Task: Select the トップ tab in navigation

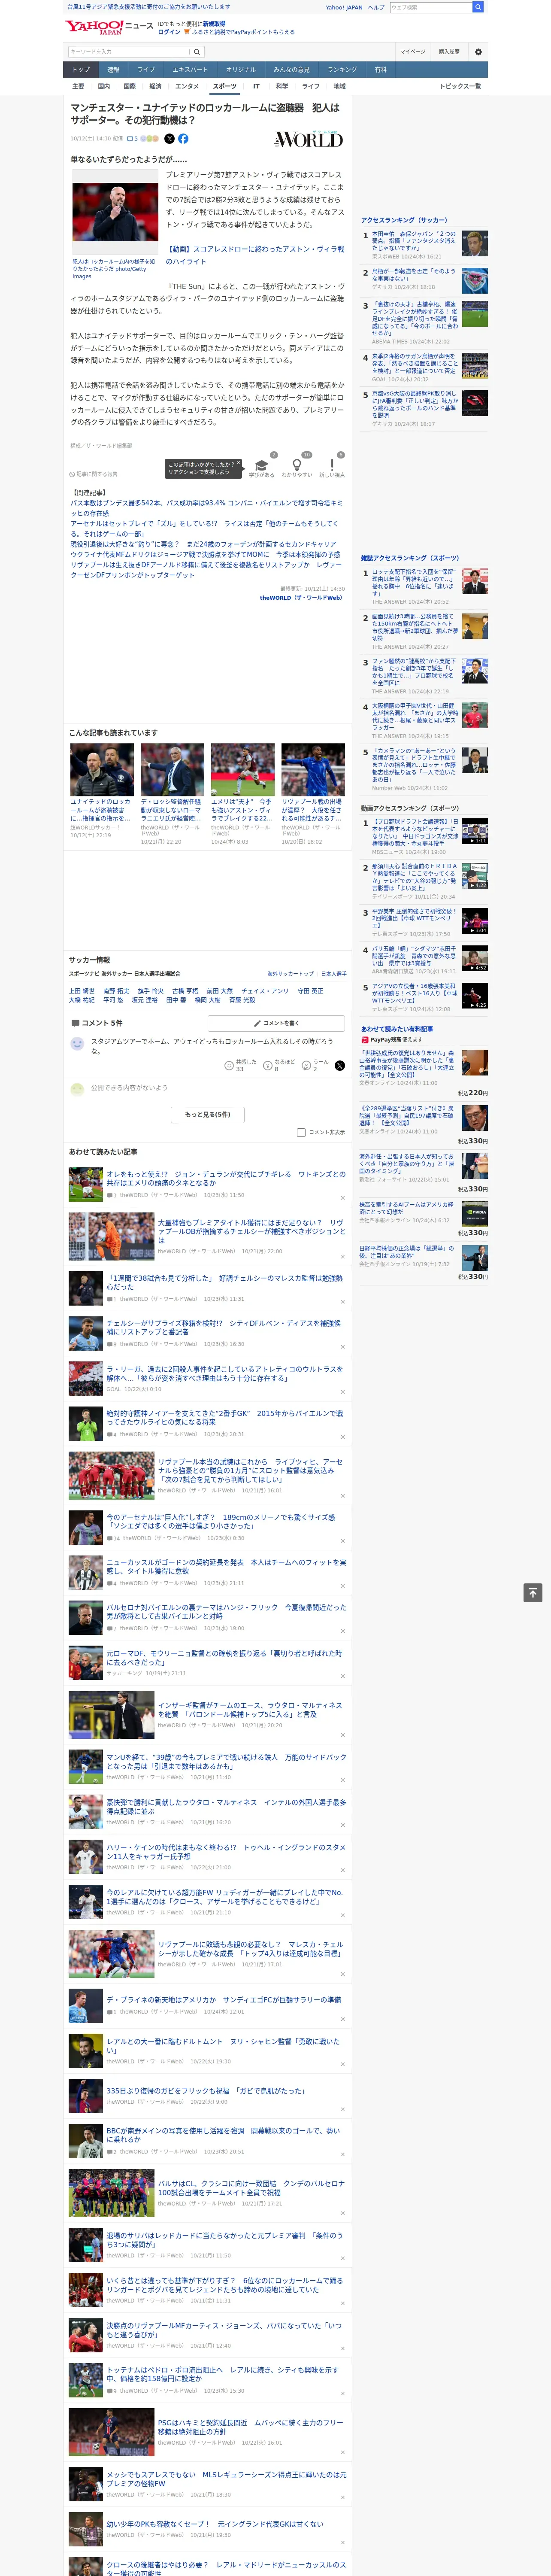Action: pyautogui.click(x=81, y=70)
